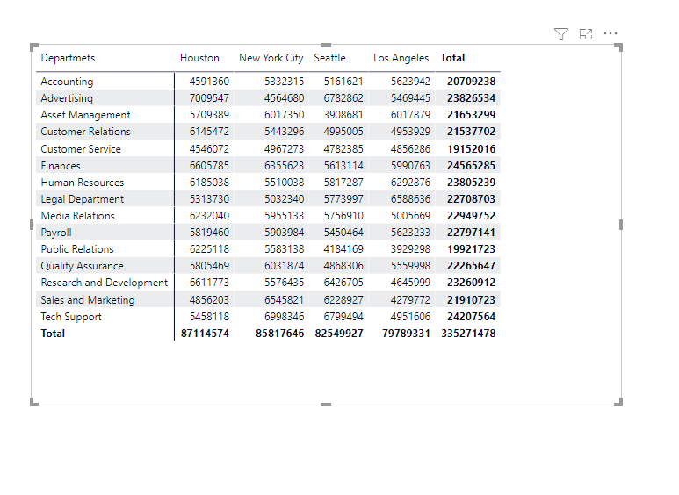Viewport: 679px width, 495px height.
Task: Select the Public Relations row label
Action: coord(77,249)
